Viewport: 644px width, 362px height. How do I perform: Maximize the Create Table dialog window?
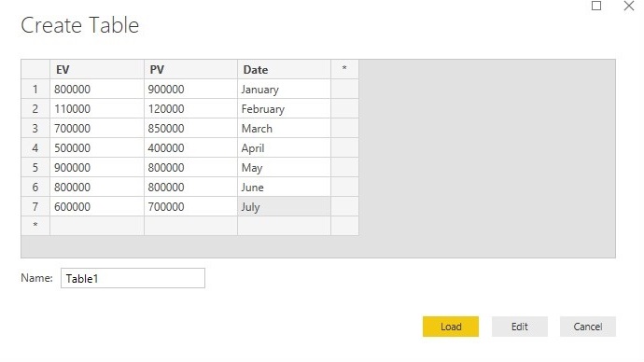point(596,6)
